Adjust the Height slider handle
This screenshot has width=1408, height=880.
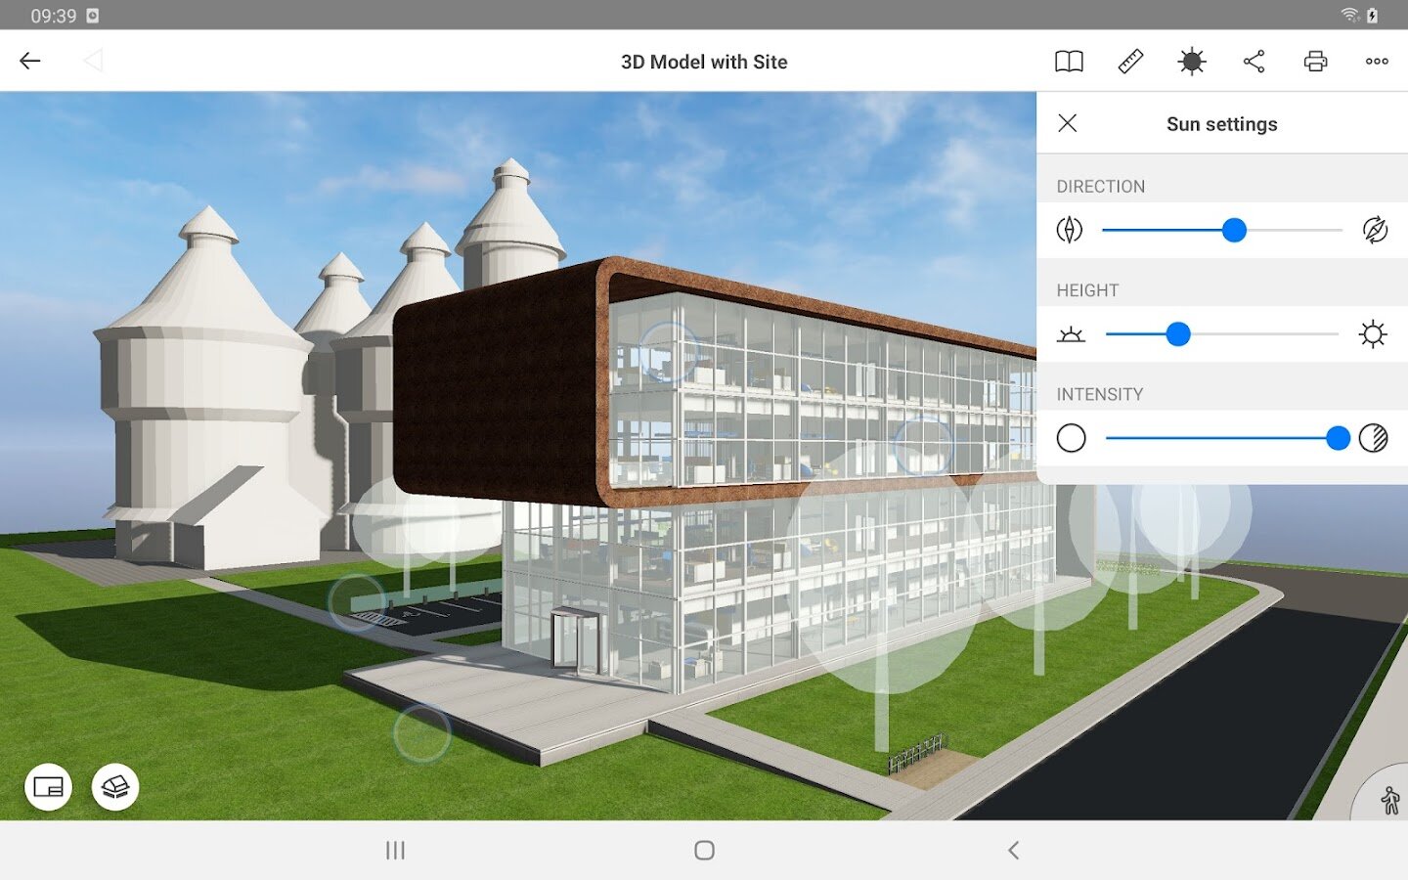coord(1179,333)
